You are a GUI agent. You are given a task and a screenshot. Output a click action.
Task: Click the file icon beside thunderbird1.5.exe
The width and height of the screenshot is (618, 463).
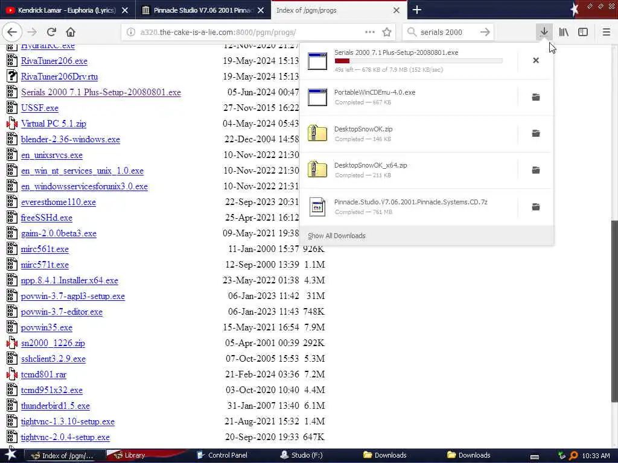[x=12, y=406]
